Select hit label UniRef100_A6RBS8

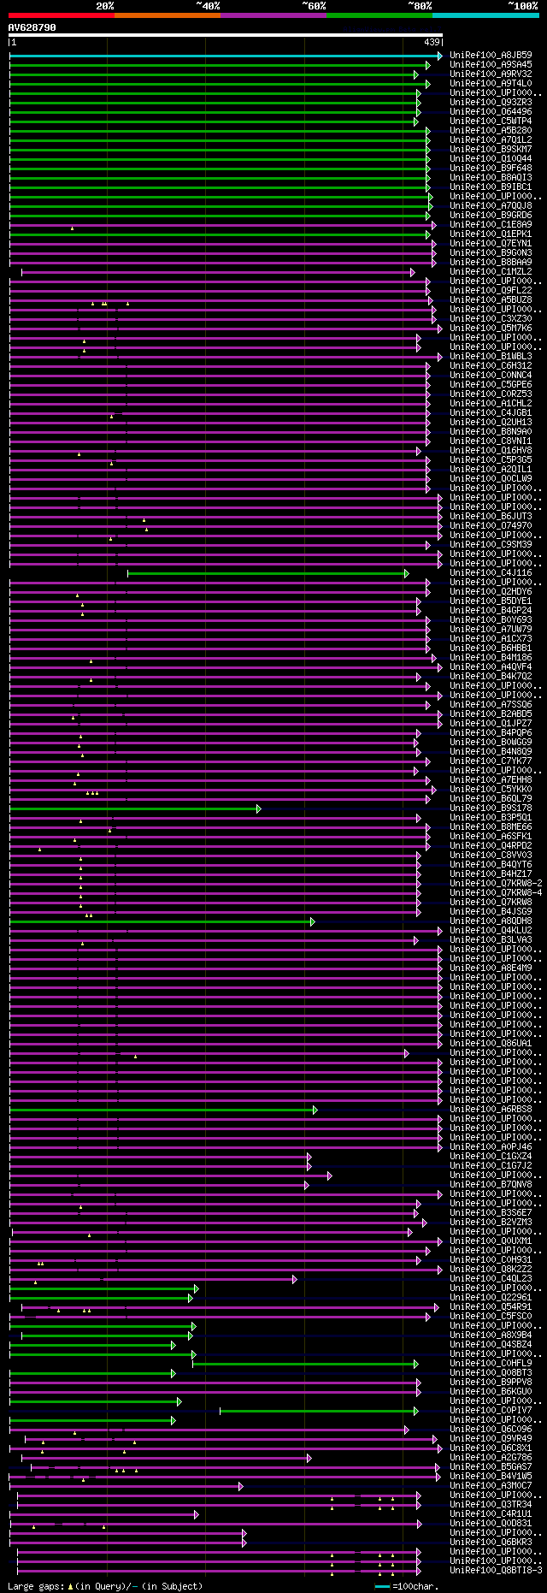click(x=491, y=1110)
